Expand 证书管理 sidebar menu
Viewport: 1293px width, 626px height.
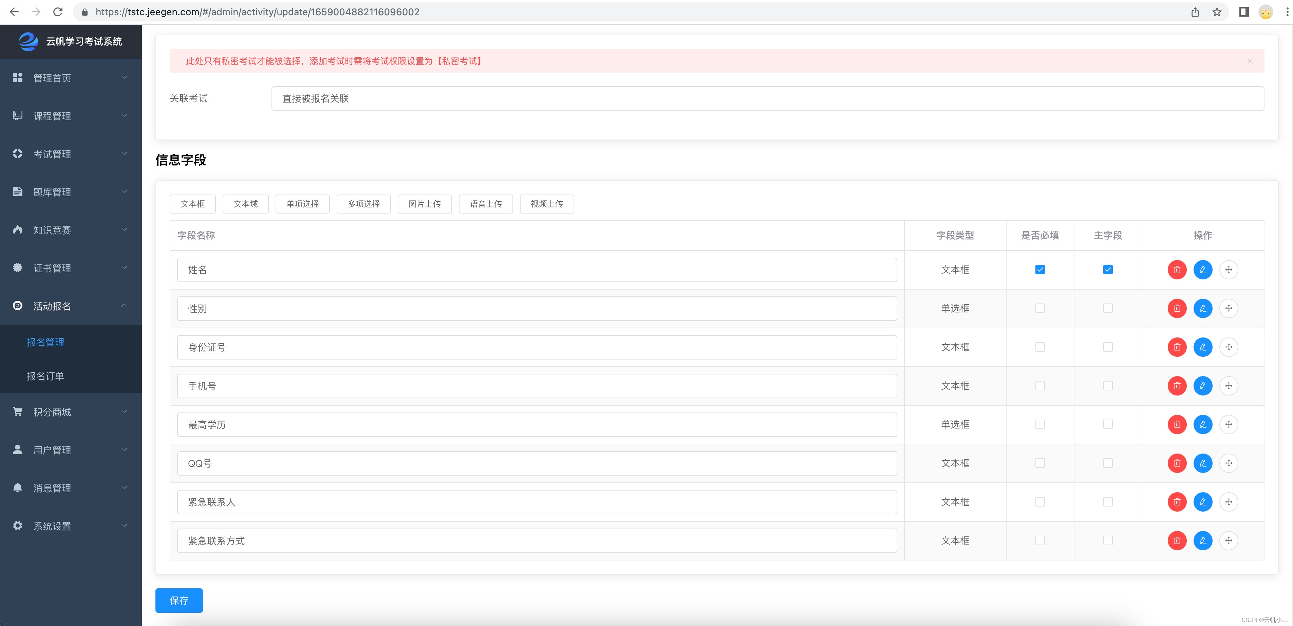[x=71, y=268]
